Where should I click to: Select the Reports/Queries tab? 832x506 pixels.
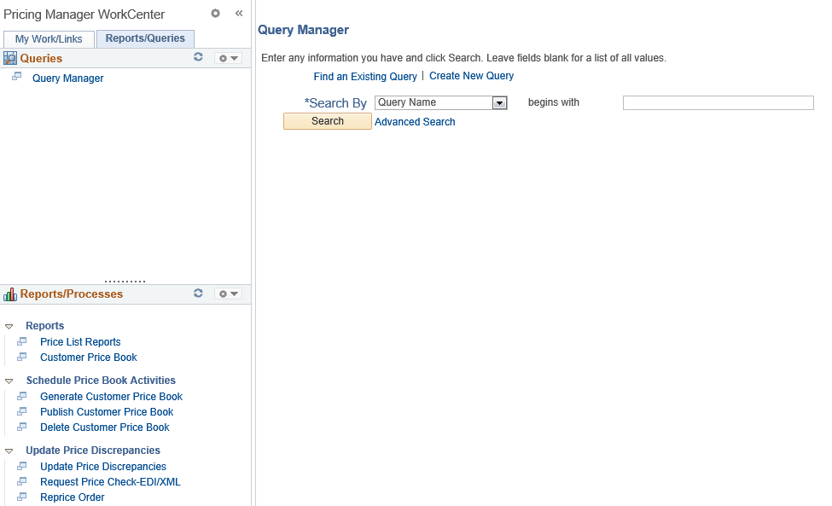pos(145,38)
